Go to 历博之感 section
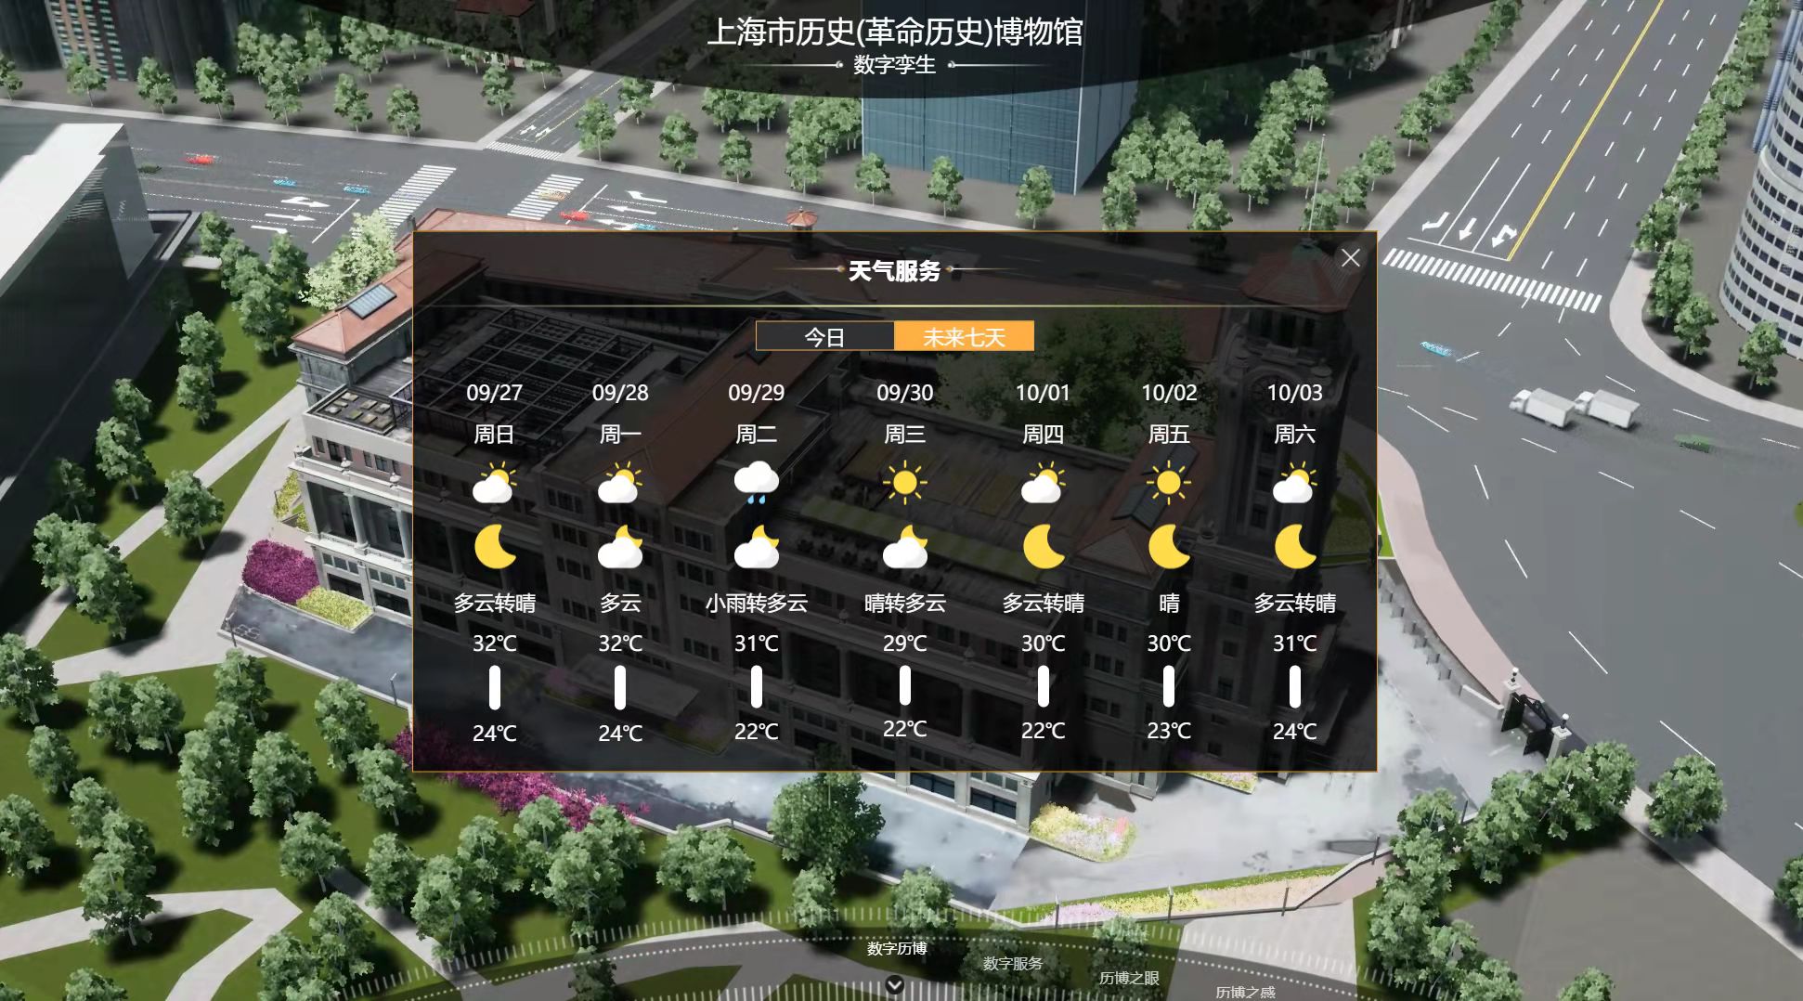The image size is (1803, 1001). pyautogui.click(x=1244, y=992)
